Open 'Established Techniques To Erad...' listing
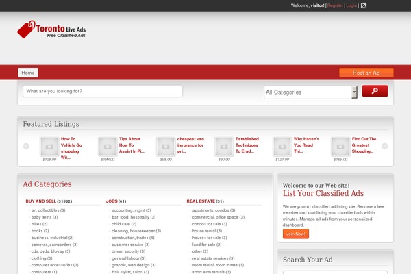Screen dimensions: 411x274 [x=247, y=145]
